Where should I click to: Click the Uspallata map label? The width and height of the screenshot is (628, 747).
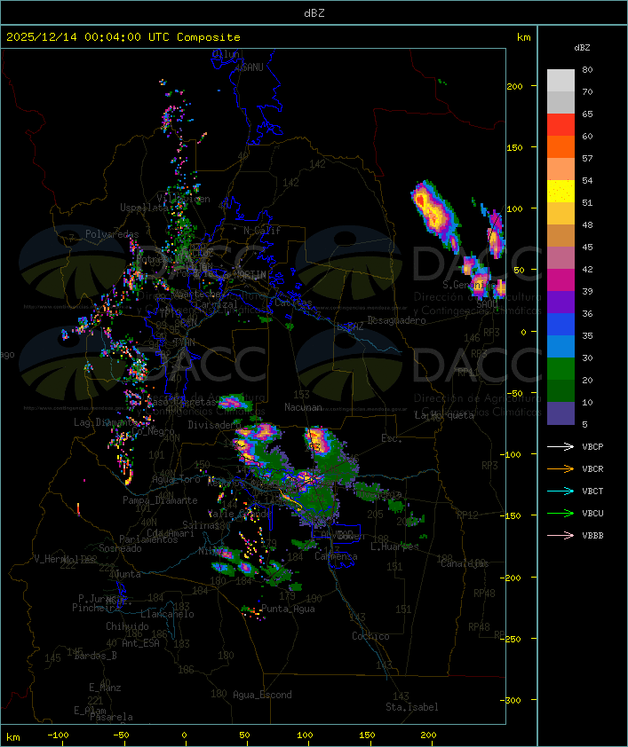point(144,208)
